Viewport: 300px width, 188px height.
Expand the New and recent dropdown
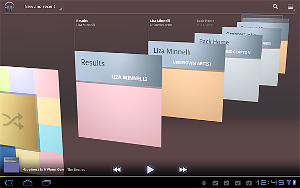coord(42,7)
